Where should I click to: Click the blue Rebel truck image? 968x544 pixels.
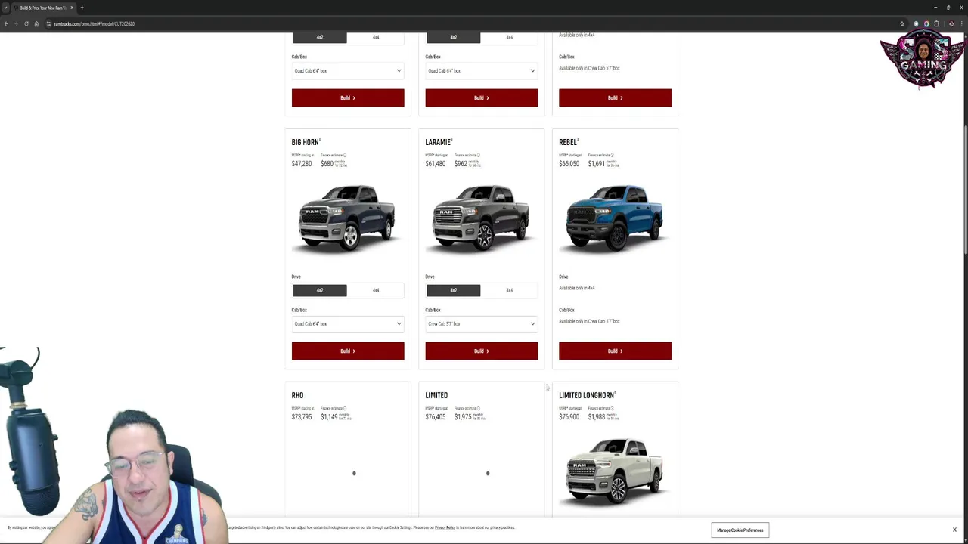coord(614,218)
